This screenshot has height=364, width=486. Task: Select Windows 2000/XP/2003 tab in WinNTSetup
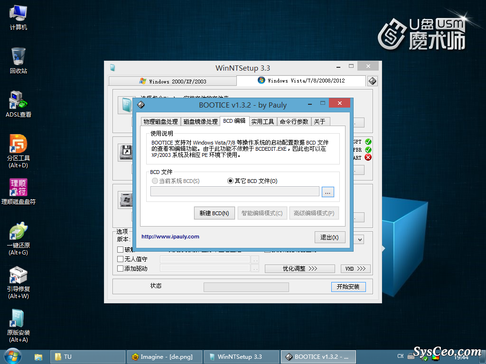click(173, 82)
